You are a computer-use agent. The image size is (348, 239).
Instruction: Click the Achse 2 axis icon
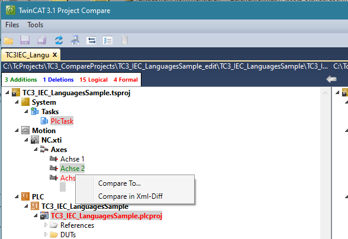[54, 168]
